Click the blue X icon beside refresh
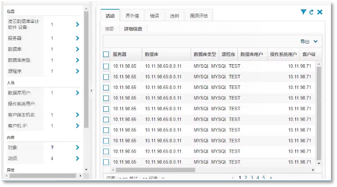Image resolution: width=337 pixels, height=187 pixels. coord(320,12)
